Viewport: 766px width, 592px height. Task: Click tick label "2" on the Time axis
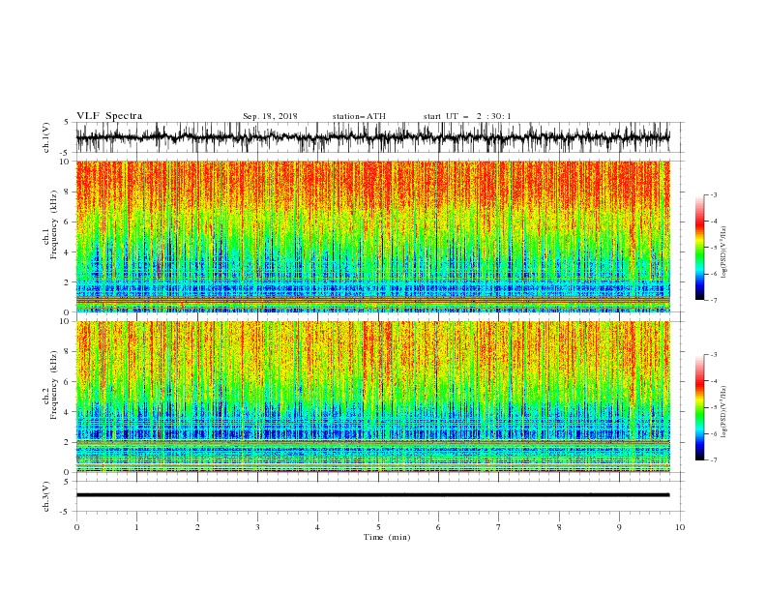(x=197, y=527)
